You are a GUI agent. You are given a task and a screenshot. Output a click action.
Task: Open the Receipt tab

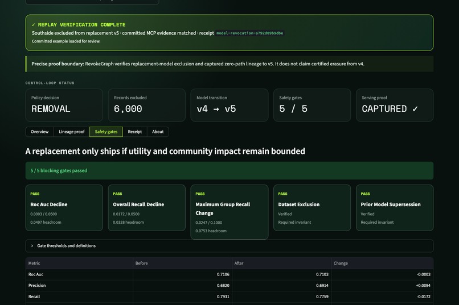[134, 132]
